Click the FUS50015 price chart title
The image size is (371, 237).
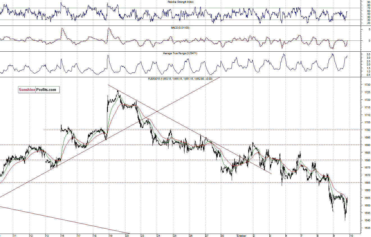pyautogui.click(x=181, y=79)
